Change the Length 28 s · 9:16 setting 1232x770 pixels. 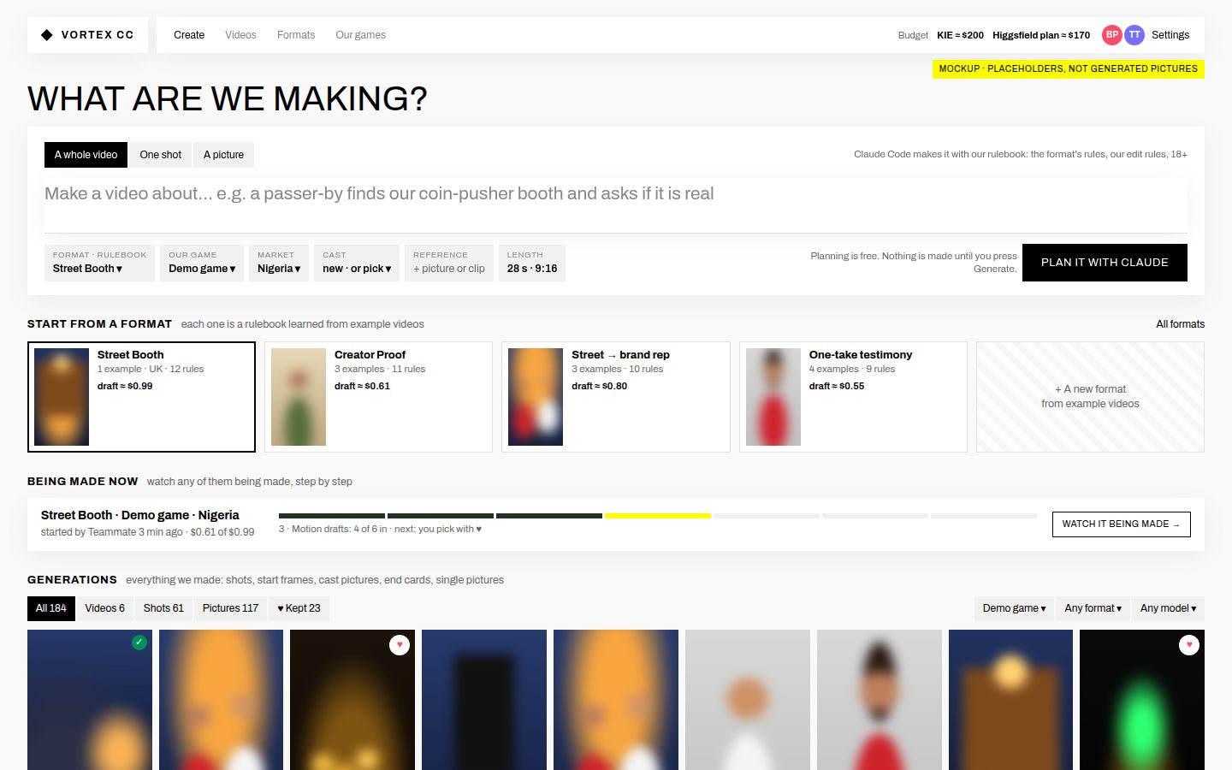[x=532, y=263]
